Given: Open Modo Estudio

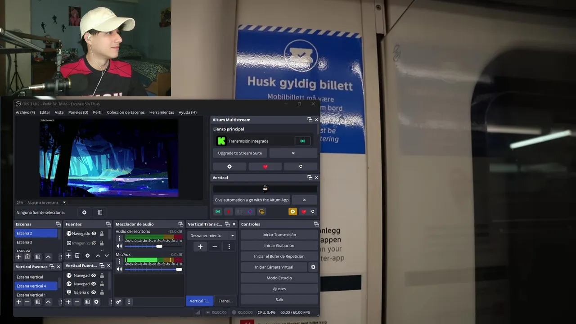Looking at the screenshot, I should pyautogui.click(x=279, y=278).
